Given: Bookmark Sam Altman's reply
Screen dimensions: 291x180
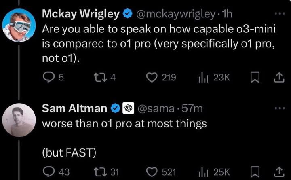Looking at the screenshot, I should click(254, 172).
